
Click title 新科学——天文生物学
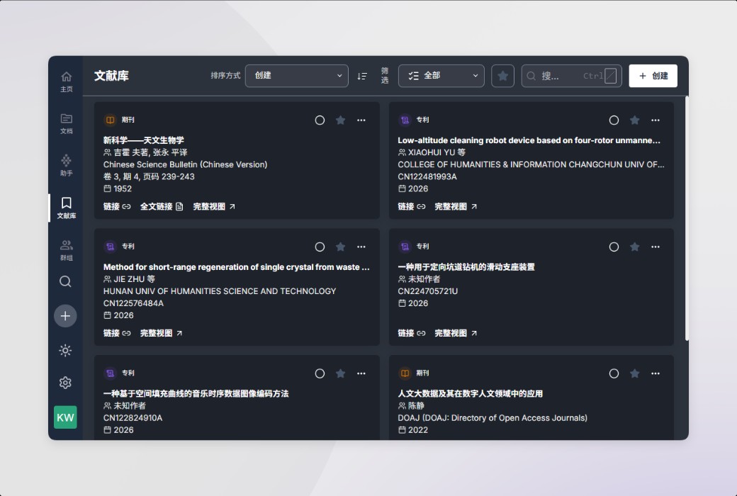coord(143,140)
